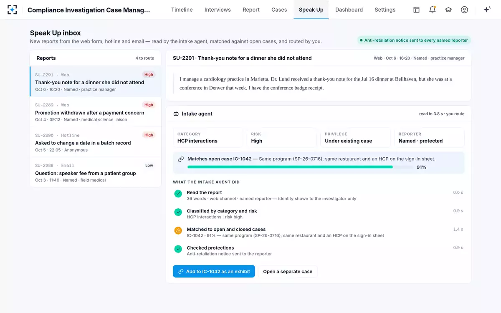This screenshot has height=313, width=501.
Task: Click orange warning icon for Matched to cases
Action: click(178, 230)
